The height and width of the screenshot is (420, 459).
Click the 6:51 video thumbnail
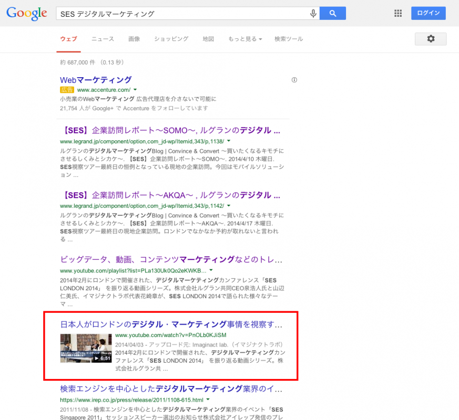[86, 349]
